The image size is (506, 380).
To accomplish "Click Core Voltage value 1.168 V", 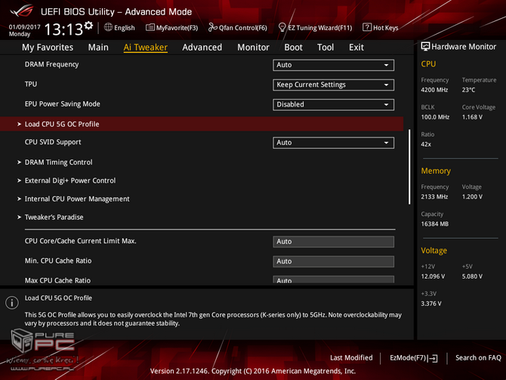I will (x=473, y=117).
